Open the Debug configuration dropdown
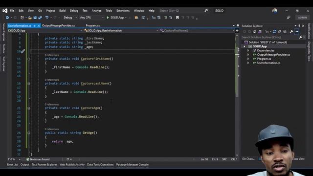 click(70, 18)
